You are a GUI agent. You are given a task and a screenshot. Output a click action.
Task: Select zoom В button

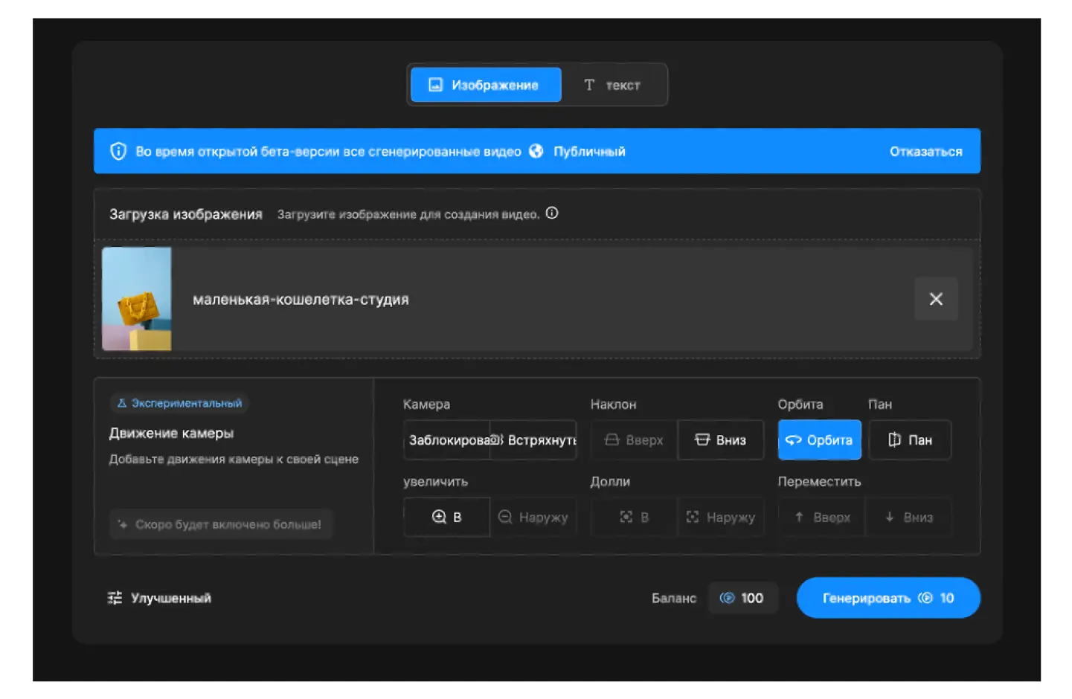tap(447, 518)
